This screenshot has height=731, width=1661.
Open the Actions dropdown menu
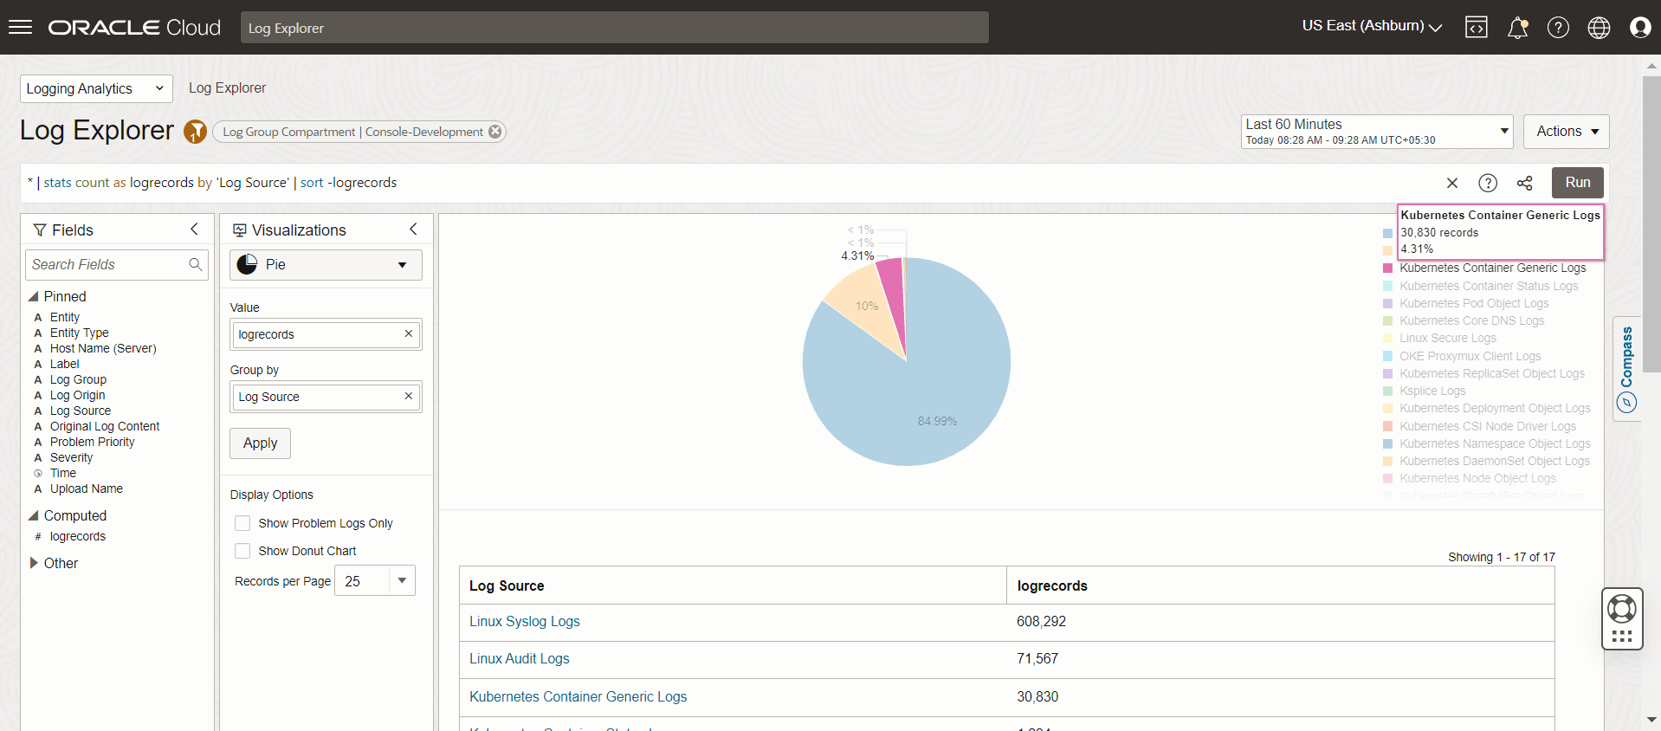tap(1567, 132)
